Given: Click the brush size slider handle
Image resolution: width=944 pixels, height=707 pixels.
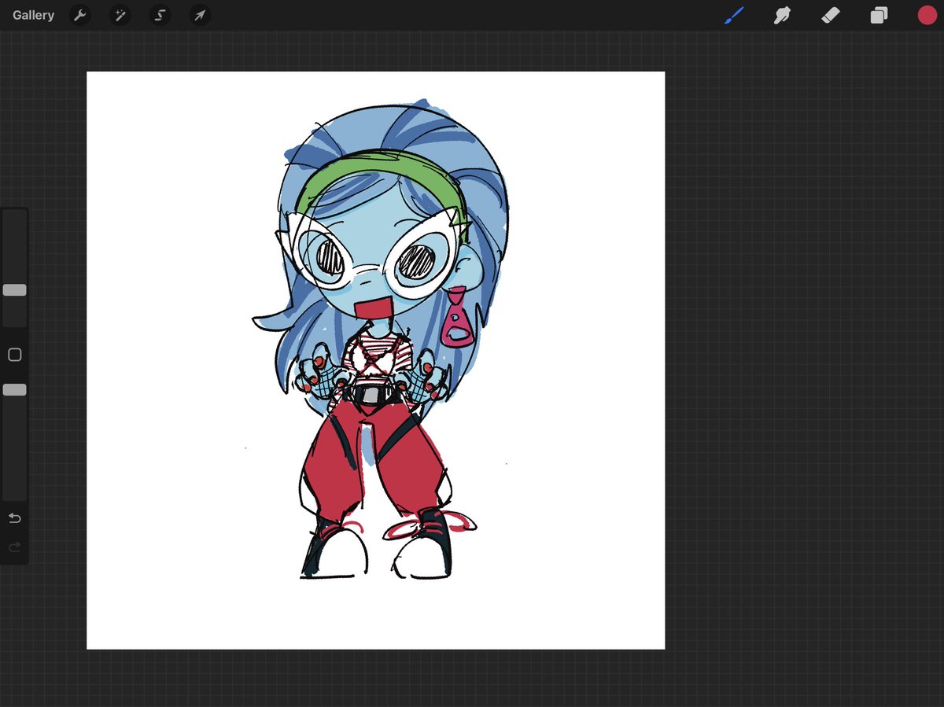Looking at the screenshot, I should [x=14, y=290].
